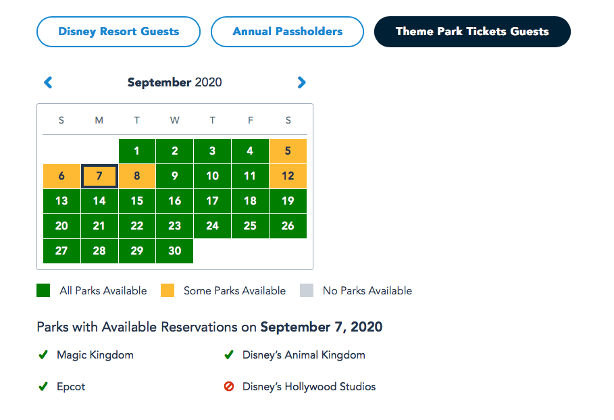This screenshot has width=614, height=420.
Task: Click Disney's Hollywood Studios park name
Action: 309,387
